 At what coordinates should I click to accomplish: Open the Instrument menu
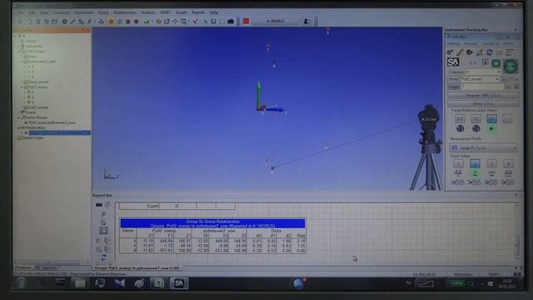pos(83,12)
